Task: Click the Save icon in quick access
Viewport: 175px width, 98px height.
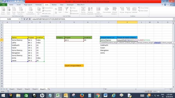Action: pos(5,1)
